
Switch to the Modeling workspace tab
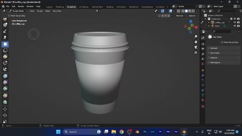60,7
